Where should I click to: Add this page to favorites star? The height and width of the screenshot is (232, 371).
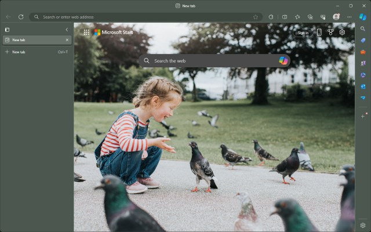256,17
